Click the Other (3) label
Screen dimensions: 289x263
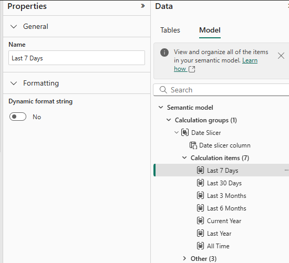point(203,259)
